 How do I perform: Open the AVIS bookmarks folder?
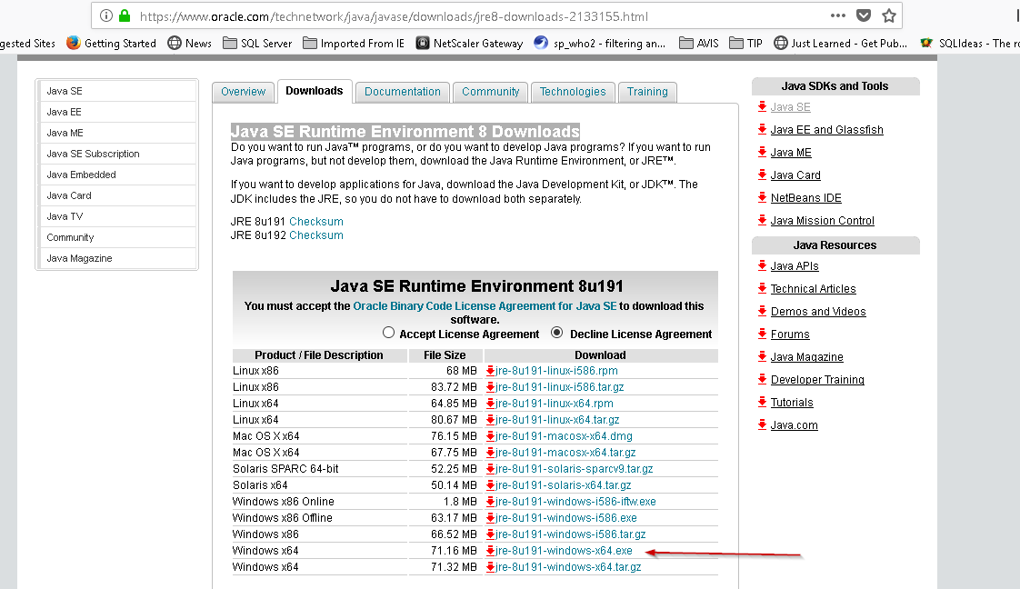tap(698, 43)
